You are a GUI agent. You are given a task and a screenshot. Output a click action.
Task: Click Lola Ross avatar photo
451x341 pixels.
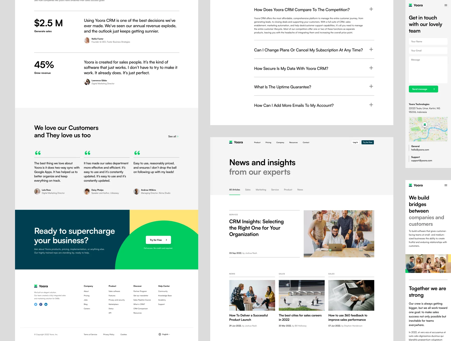pyautogui.click(x=37, y=191)
